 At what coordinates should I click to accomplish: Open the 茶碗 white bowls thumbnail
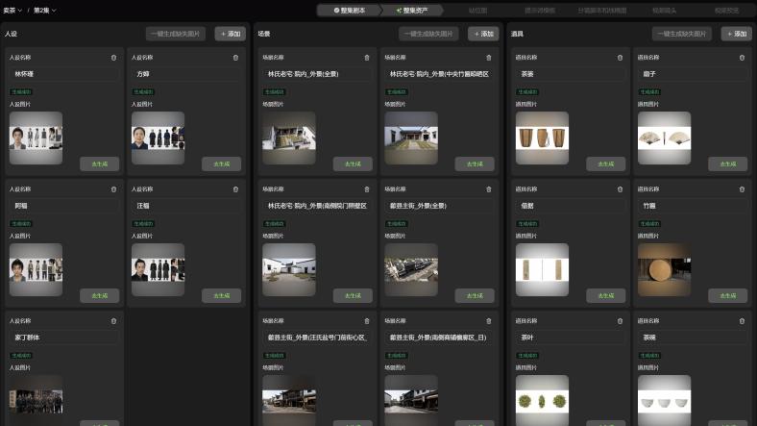(x=665, y=400)
